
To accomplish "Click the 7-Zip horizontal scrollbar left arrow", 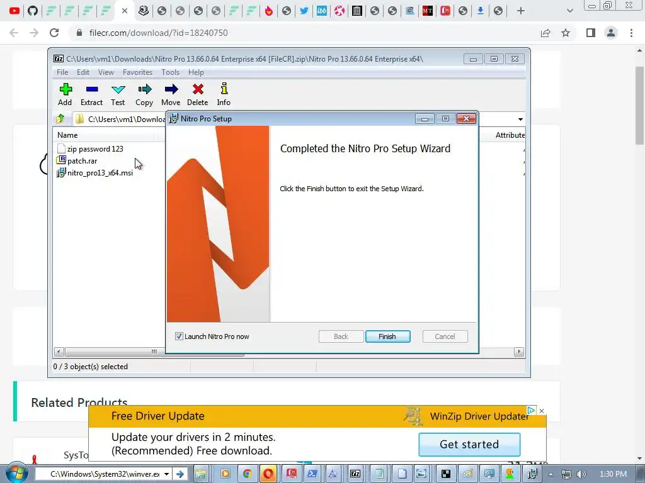I will (59, 352).
